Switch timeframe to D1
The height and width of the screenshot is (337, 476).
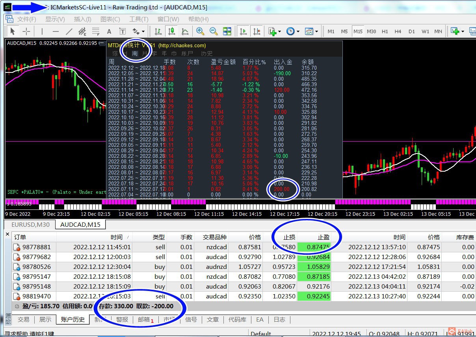(412, 31)
